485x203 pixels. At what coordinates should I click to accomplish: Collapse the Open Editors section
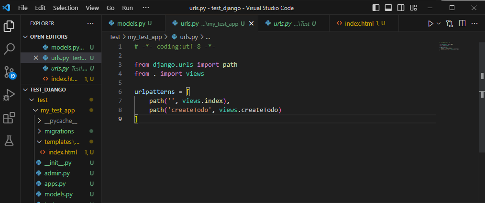click(61, 37)
